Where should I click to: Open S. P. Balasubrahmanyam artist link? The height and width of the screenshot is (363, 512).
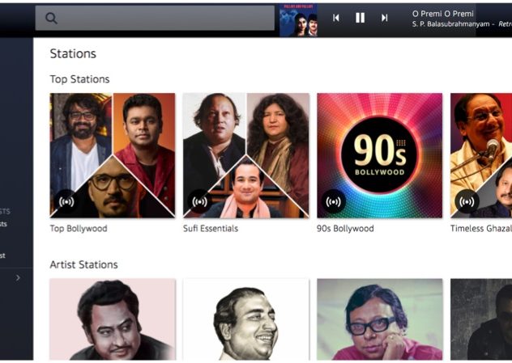(x=450, y=24)
